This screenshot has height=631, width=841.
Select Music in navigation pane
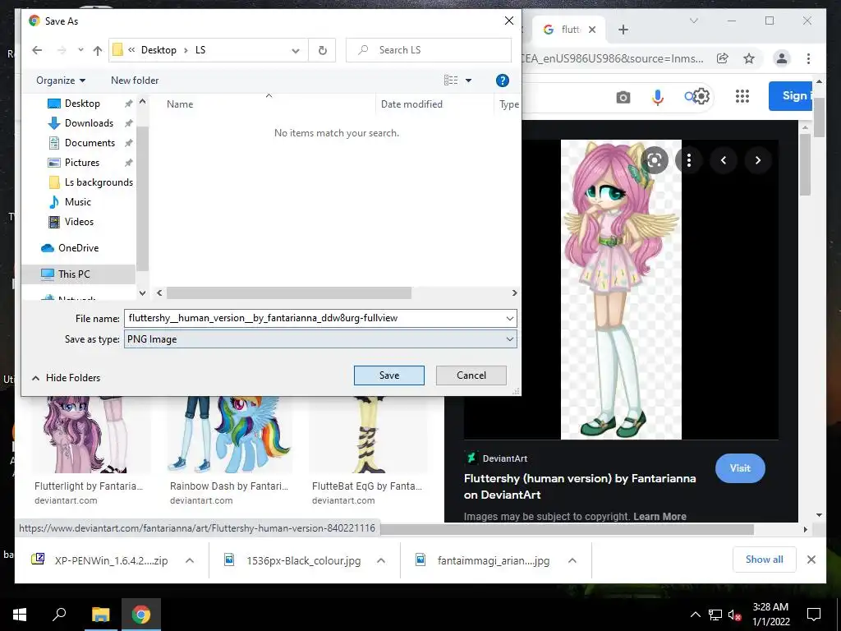pos(77,202)
